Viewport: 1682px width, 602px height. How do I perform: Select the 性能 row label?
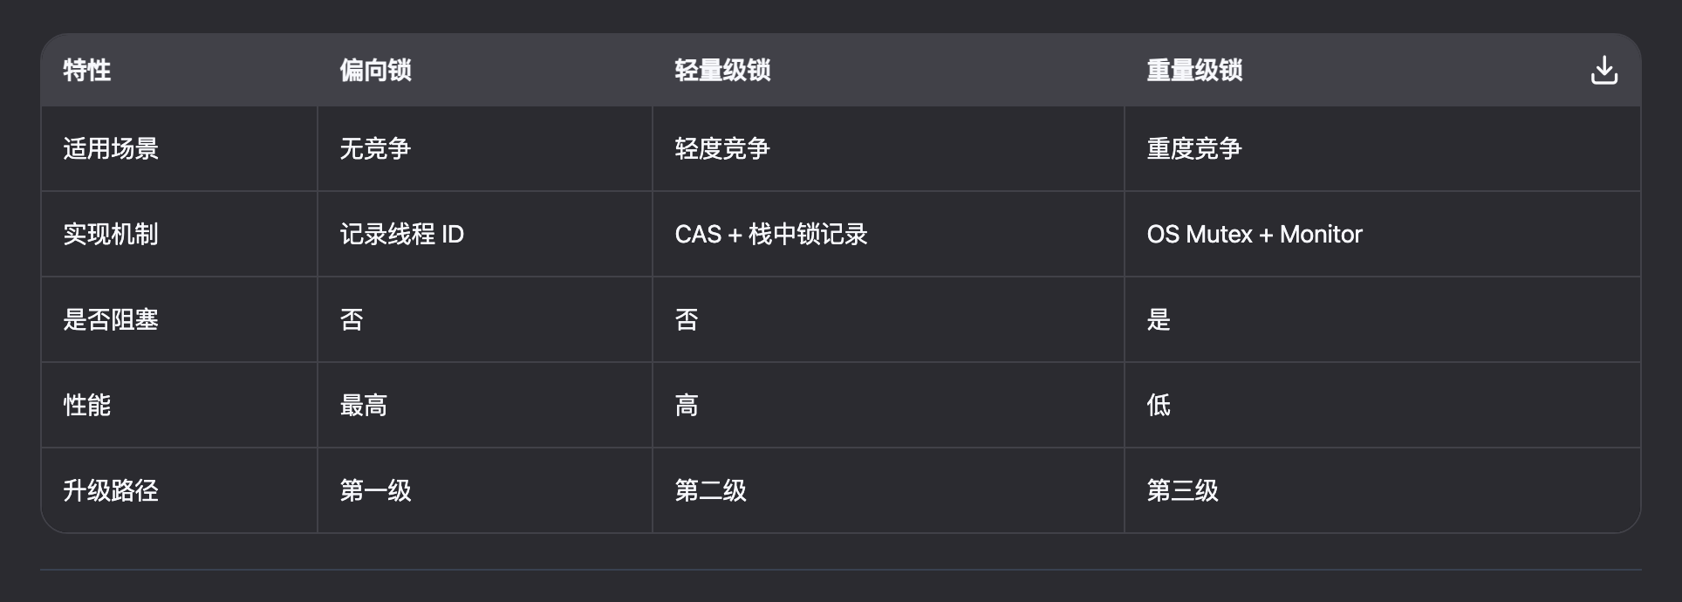pos(87,405)
